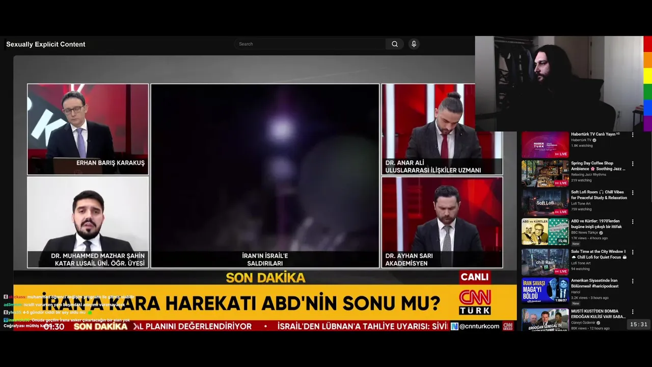Viewport: 652px width, 367px height.
Task: Open title MUSTİ KUSTİ'DEN BOMBA ERDOĞAN KULİSİ
Action: (599, 313)
